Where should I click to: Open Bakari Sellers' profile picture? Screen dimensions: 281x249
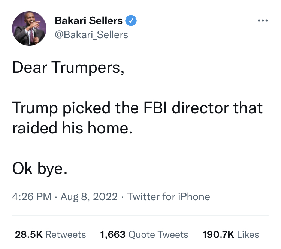pos(29,29)
